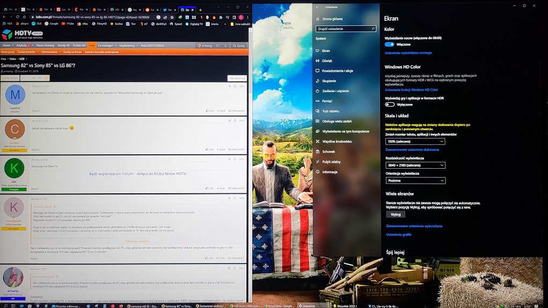Bookmark post #821 by matifcb
The width and height of the screenshot is (548, 308).
pyautogui.click(x=235, y=86)
